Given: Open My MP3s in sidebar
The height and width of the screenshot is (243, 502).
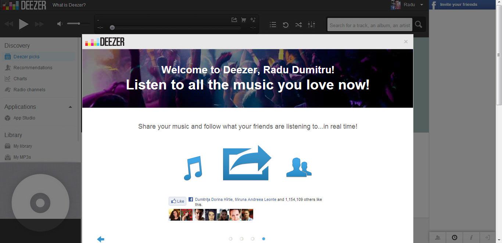Looking at the screenshot, I should tap(22, 157).
